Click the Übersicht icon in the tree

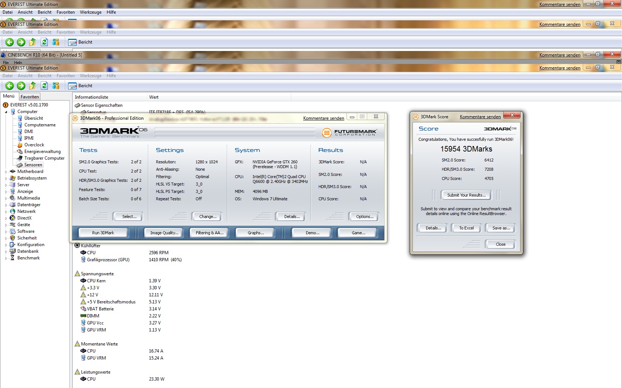tap(20, 118)
